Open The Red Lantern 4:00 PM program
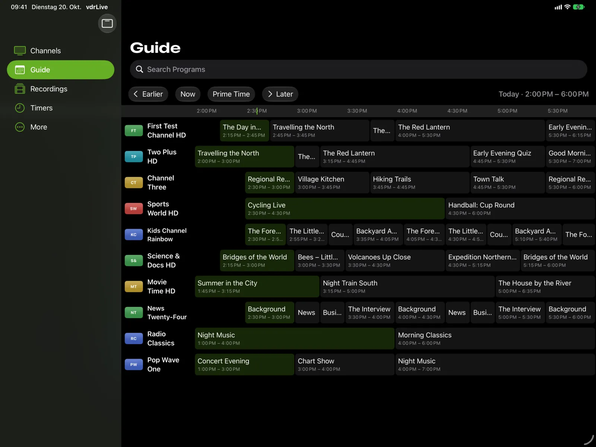Screen dimensions: 596x447 [x=470, y=131]
